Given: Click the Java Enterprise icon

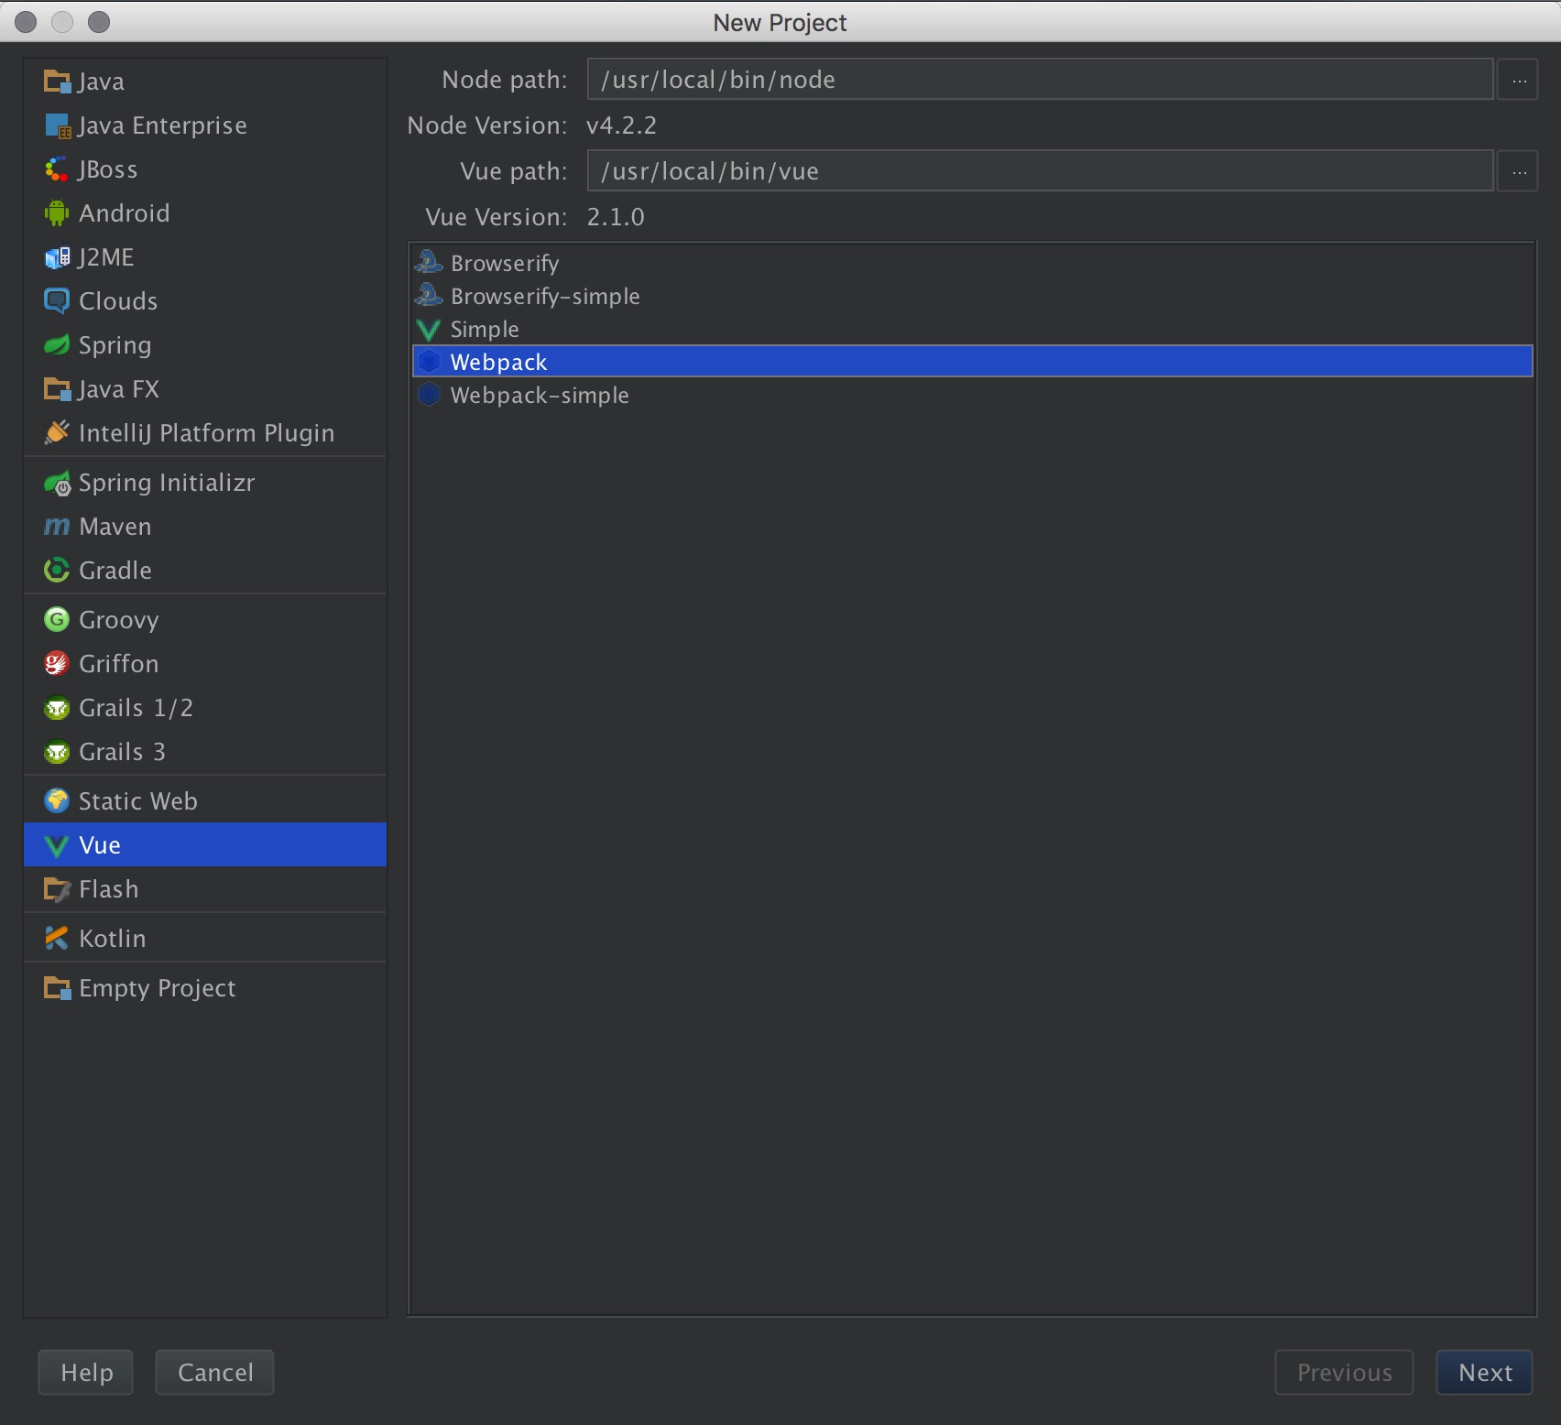Looking at the screenshot, I should (x=57, y=125).
